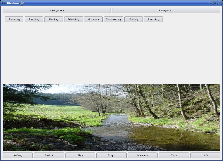Click the river landscape slideshow image
Screen dimensions: 223x161
pyautogui.click(x=111, y=118)
